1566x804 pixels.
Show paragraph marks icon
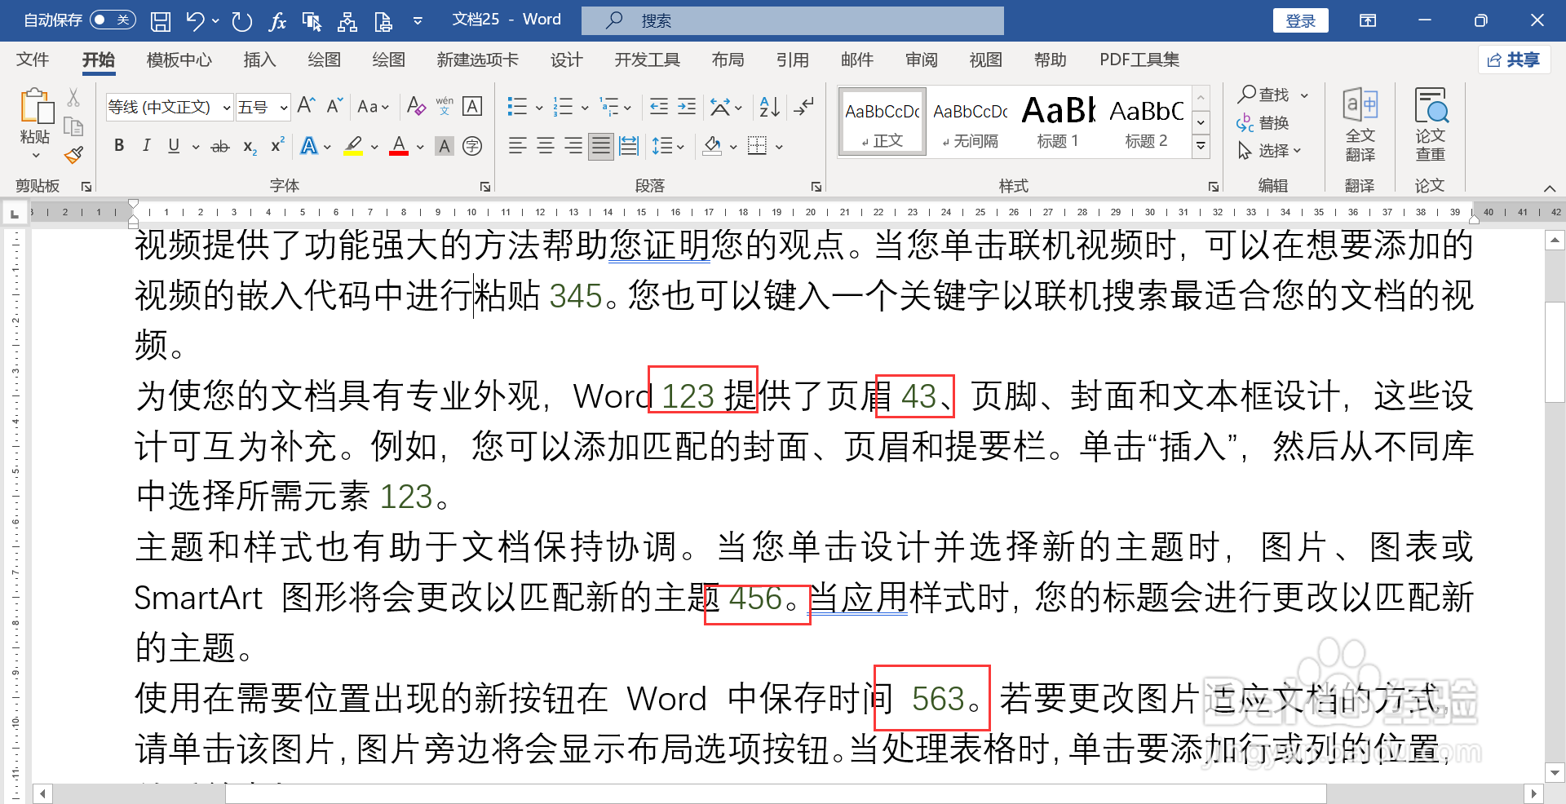click(803, 106)
